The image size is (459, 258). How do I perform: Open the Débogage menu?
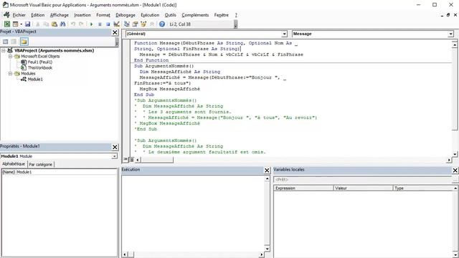pos(126,15)
